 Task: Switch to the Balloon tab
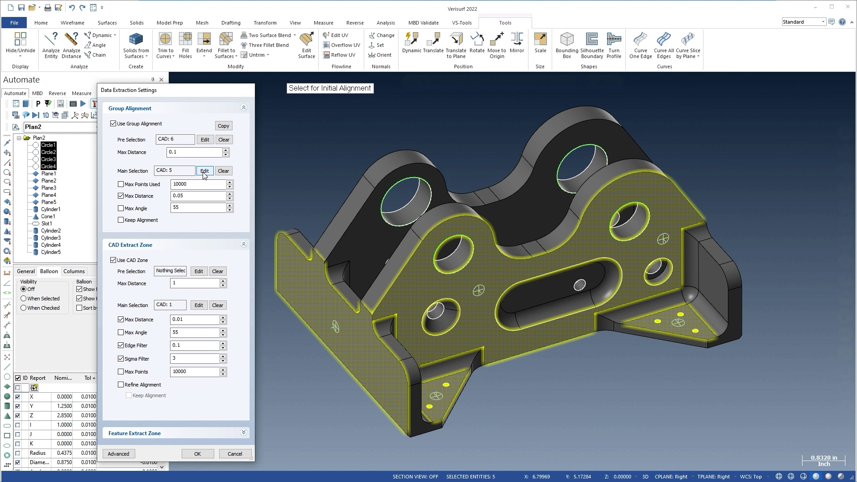click(49, 271)
